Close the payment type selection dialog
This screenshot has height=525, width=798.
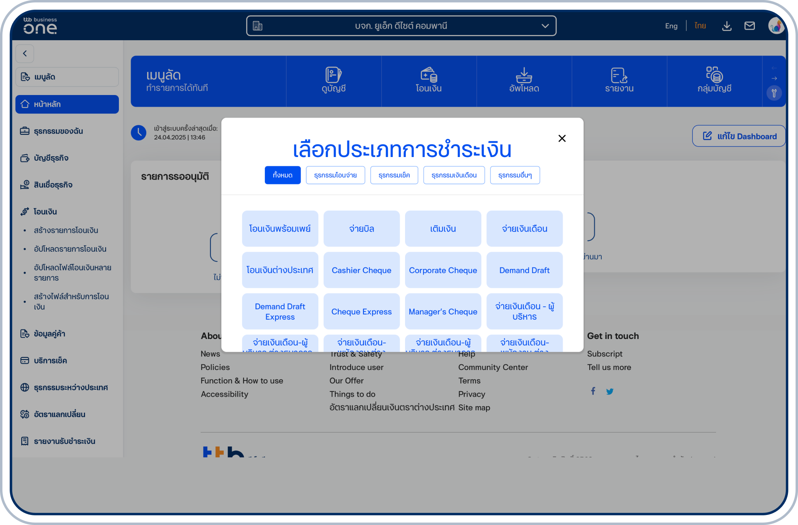point(562,138)
